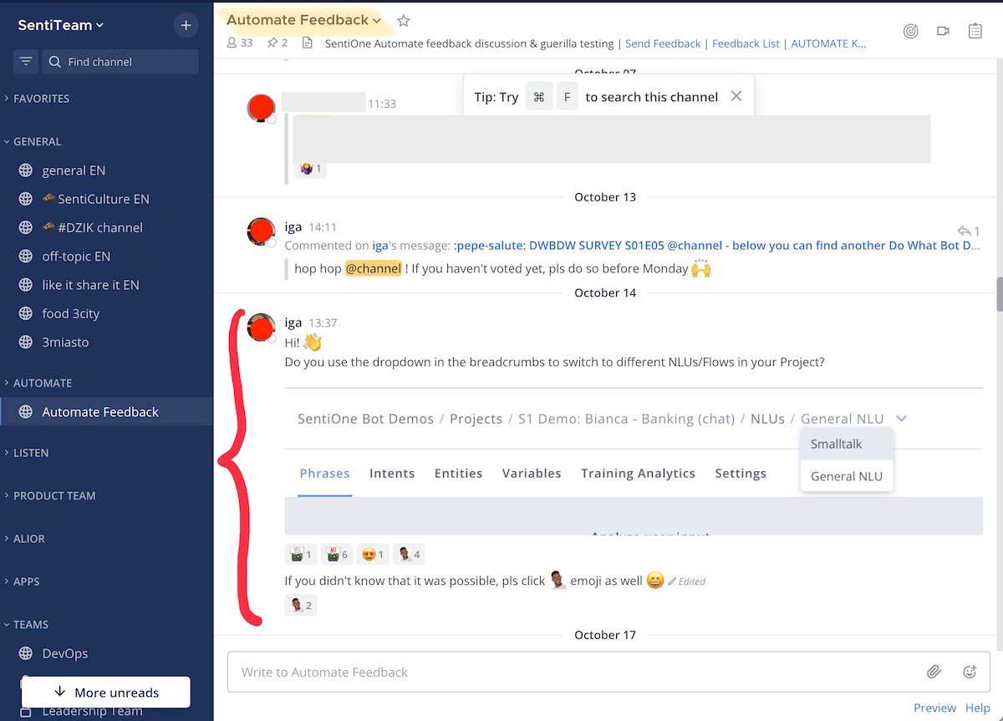The image size is (1003, 721).
Task: Click the plus button beside SentiTeam
Action: click(x=186, y=25)
